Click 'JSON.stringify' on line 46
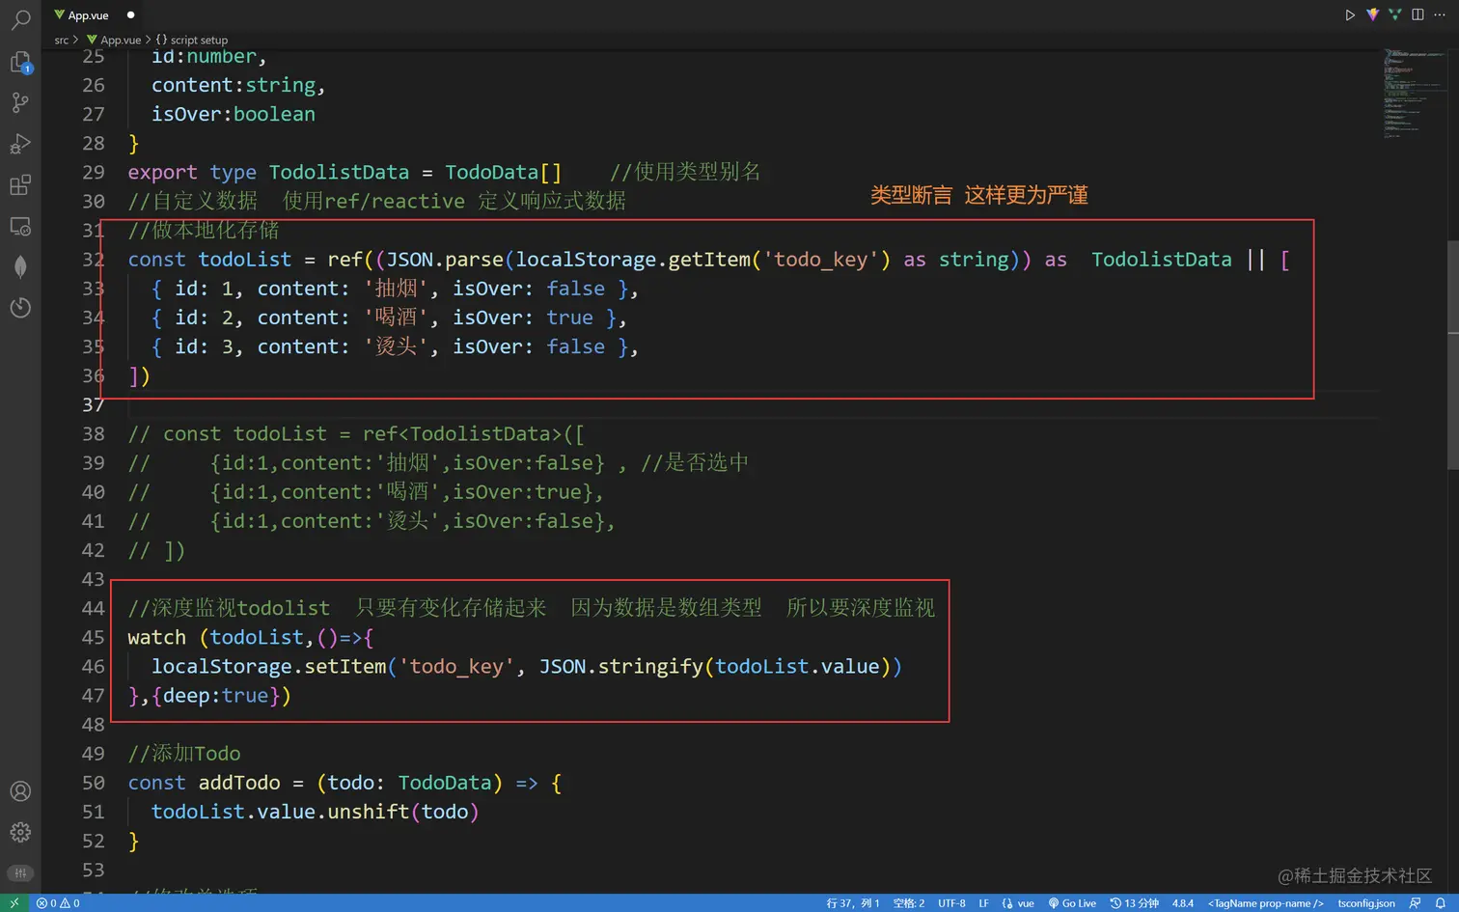1459x912 pixels. pos(621,667)
